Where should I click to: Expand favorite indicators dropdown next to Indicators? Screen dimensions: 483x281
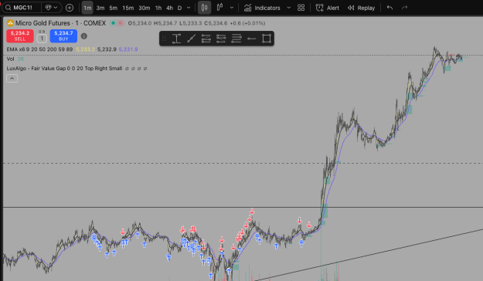click(288, 8)
